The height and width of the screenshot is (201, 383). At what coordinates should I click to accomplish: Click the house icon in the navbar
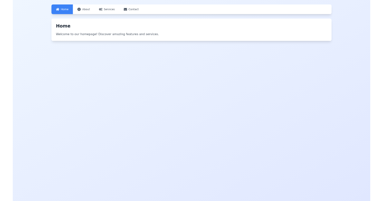coord(58,9)
